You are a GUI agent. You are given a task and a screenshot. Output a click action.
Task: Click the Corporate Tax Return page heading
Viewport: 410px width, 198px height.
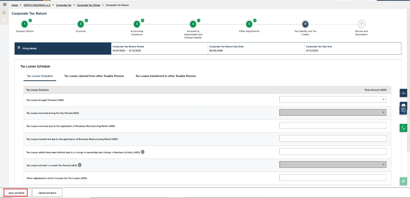[x=29, y=13]
